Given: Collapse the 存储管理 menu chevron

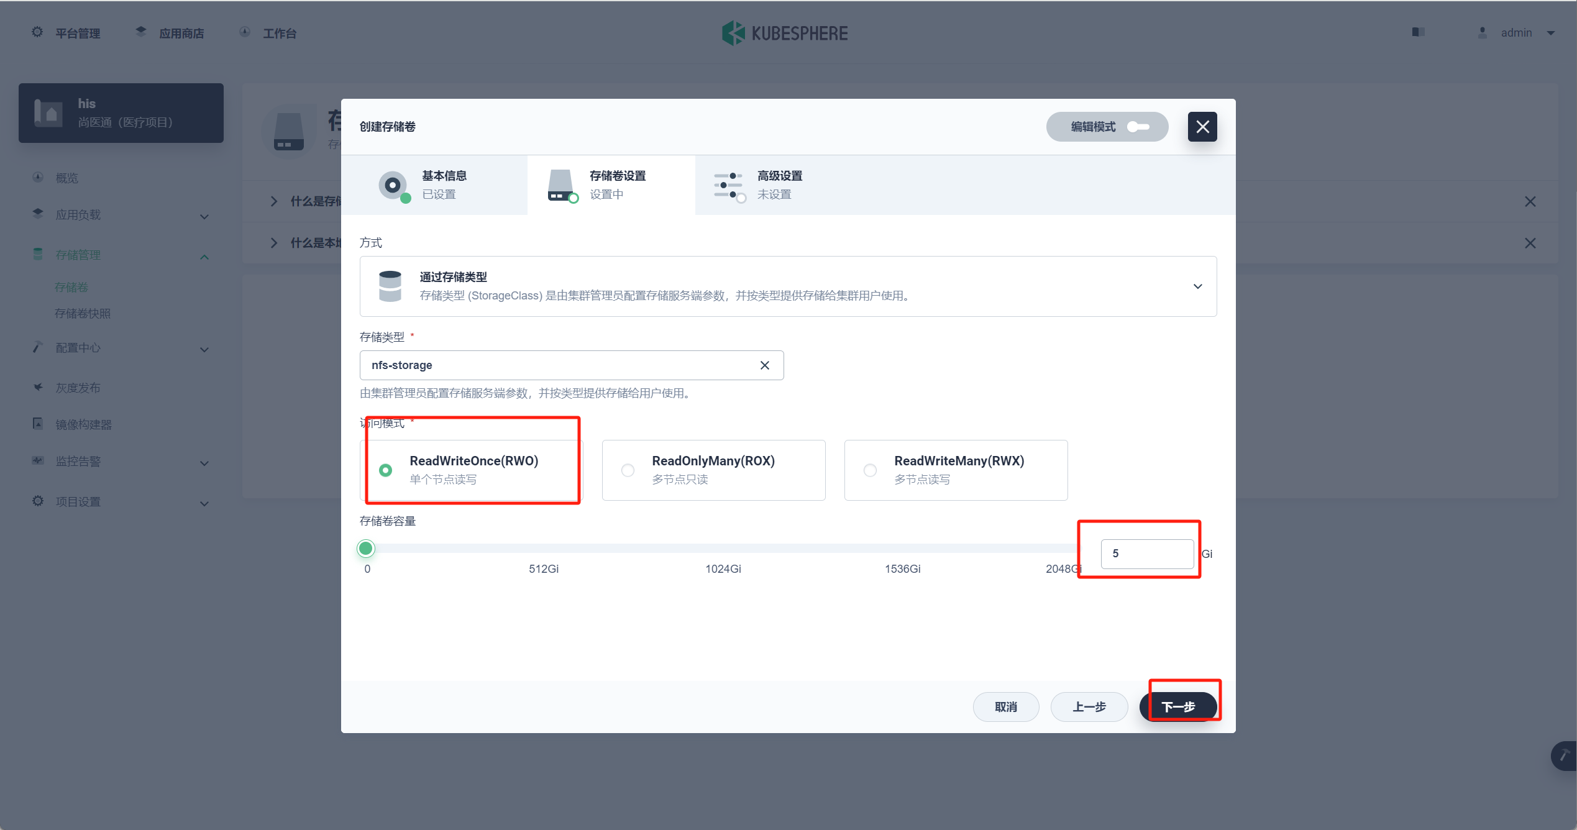Looking at the screenshot, I should pyautogui.click(x=204, y=257).
